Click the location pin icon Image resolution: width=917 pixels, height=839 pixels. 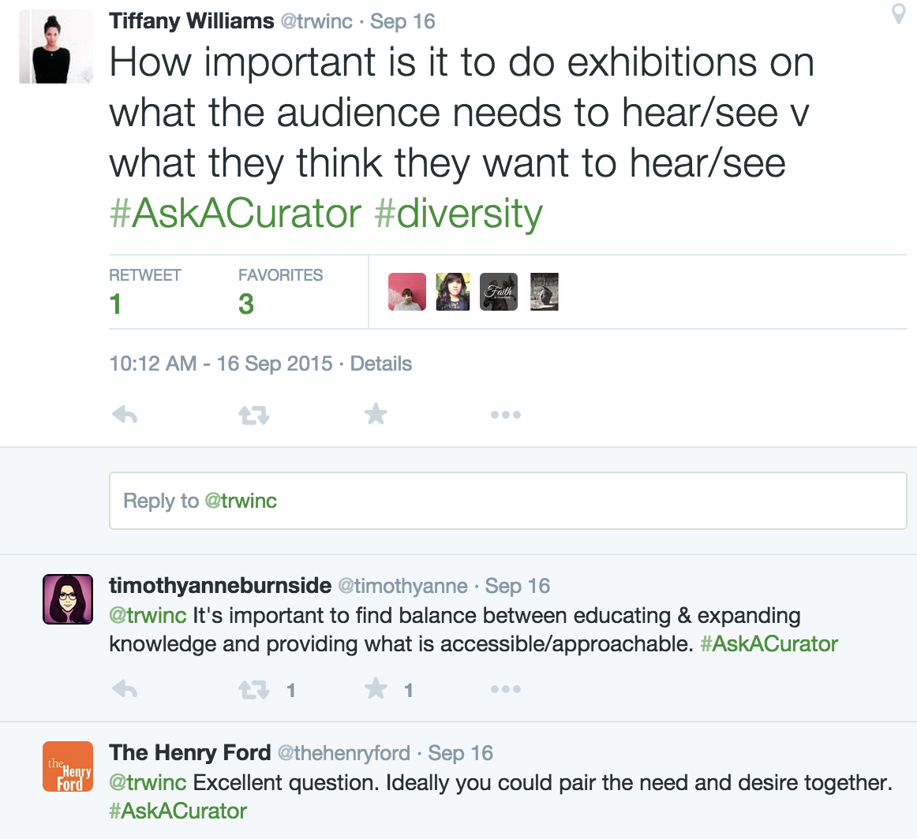(x=898, y=14)
